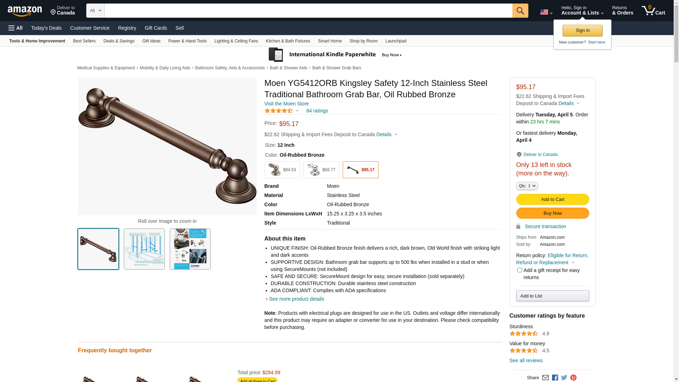Click the Add to Cart button
Viewport: 679px width, 382px height.
pyautogui.click(x=552, y=199)
